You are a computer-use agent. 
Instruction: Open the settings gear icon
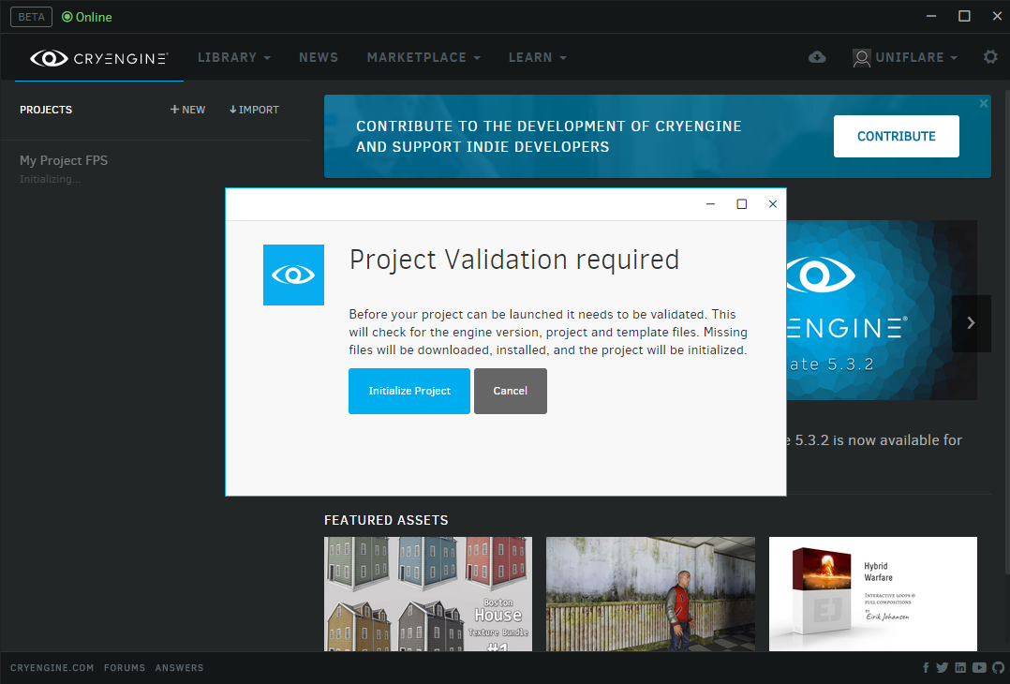(990, 56)
